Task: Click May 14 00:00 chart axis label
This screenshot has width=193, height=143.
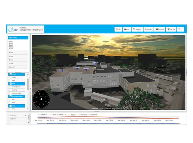Action: (x=122, y=120)
